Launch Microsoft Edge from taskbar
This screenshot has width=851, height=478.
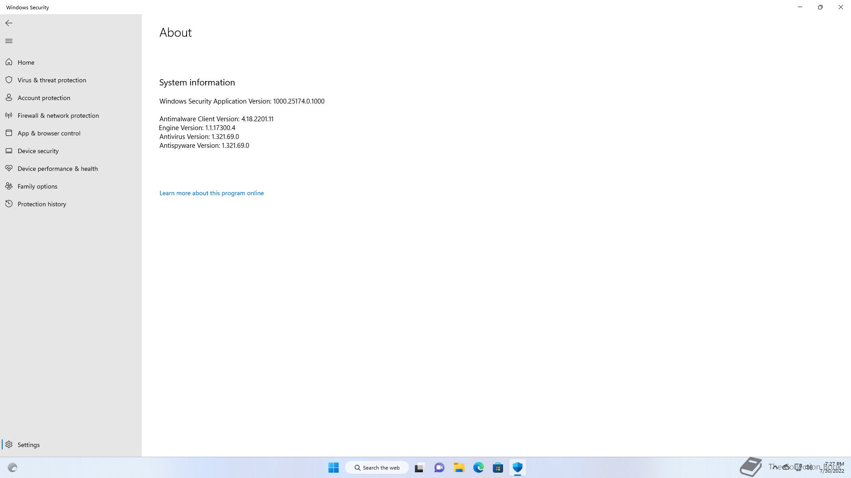pyautogui.click(x=478, y=467)
